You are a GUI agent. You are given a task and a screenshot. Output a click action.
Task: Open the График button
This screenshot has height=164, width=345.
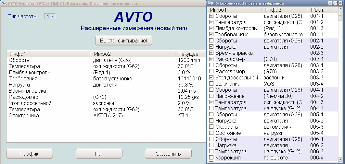coord(30,154)
